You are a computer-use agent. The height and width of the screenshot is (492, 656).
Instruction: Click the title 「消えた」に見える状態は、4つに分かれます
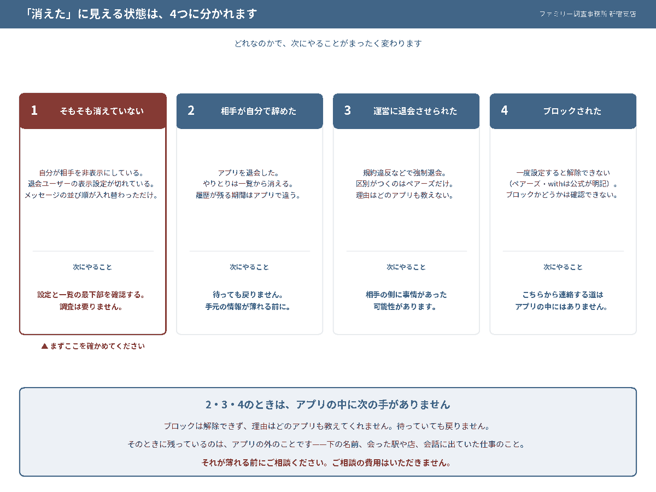[x=141, y=14]
